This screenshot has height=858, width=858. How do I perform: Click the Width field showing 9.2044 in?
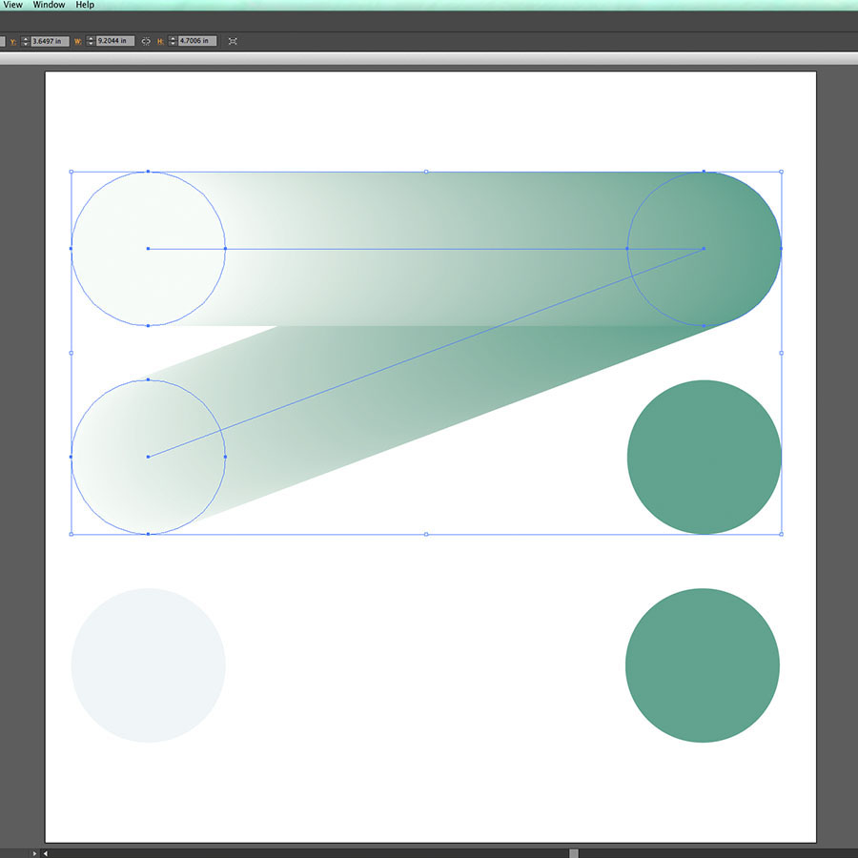[115, 41]
